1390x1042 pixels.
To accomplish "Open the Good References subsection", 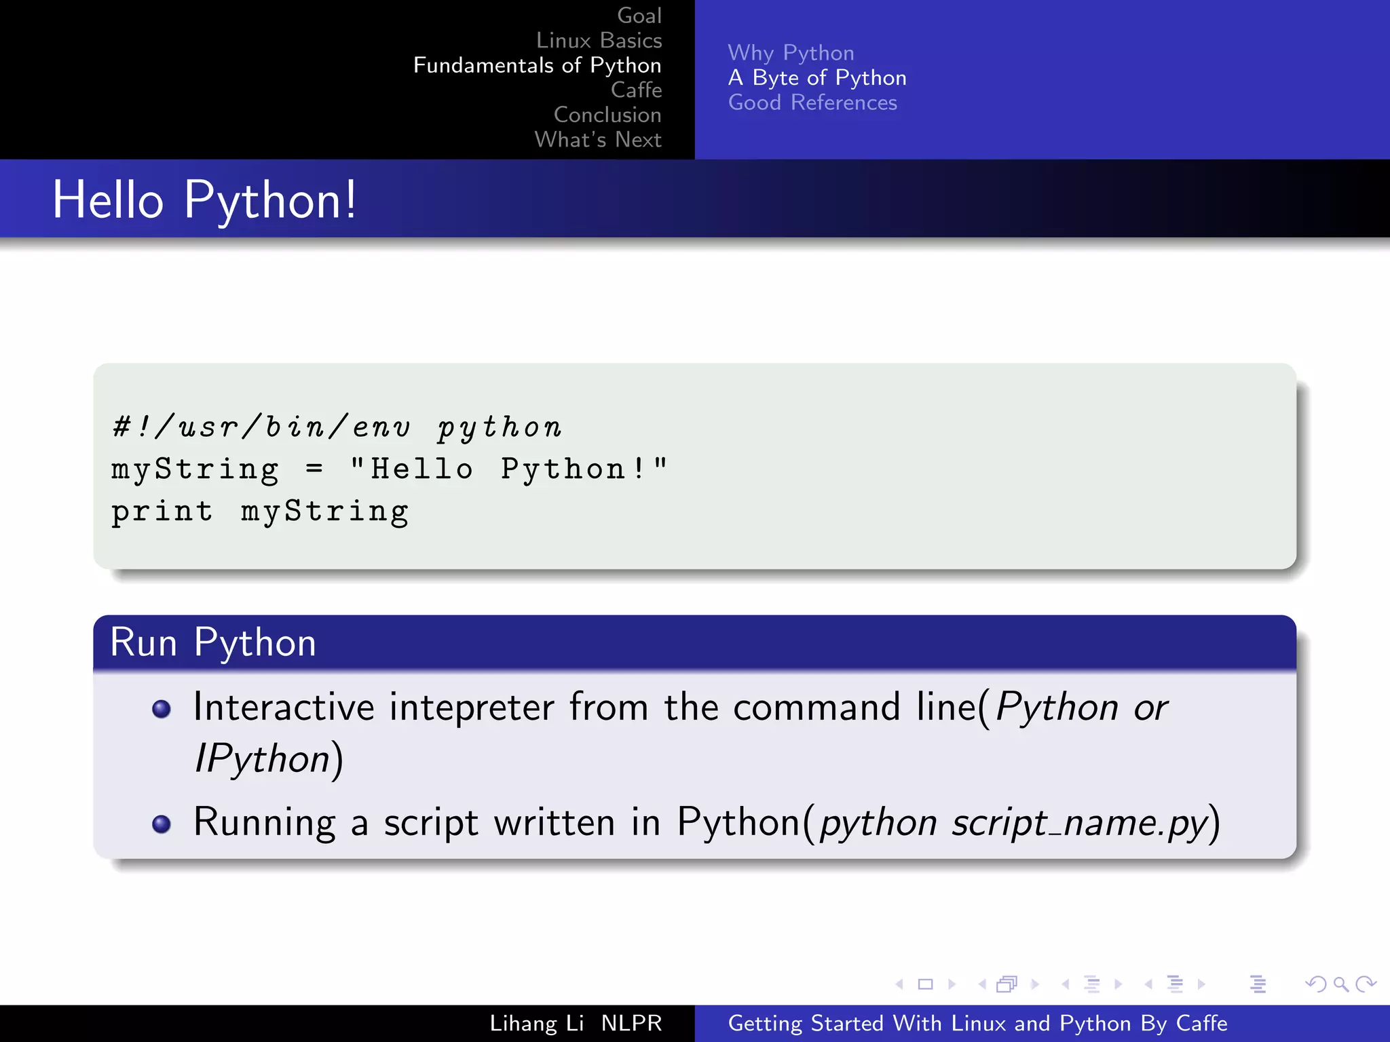I will [x=812, y=102].
